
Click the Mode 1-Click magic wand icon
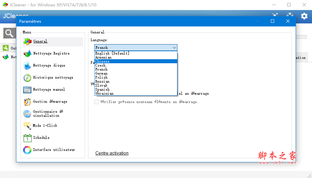click(27, 126)
